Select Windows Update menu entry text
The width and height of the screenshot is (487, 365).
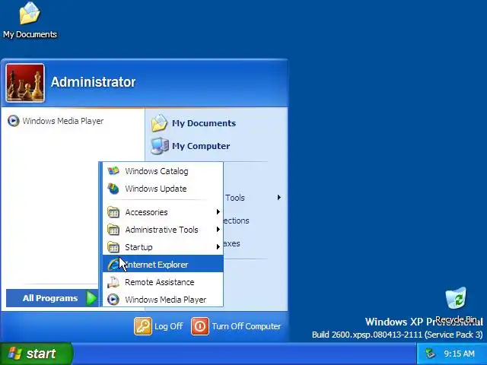click(x=156, y=189)
